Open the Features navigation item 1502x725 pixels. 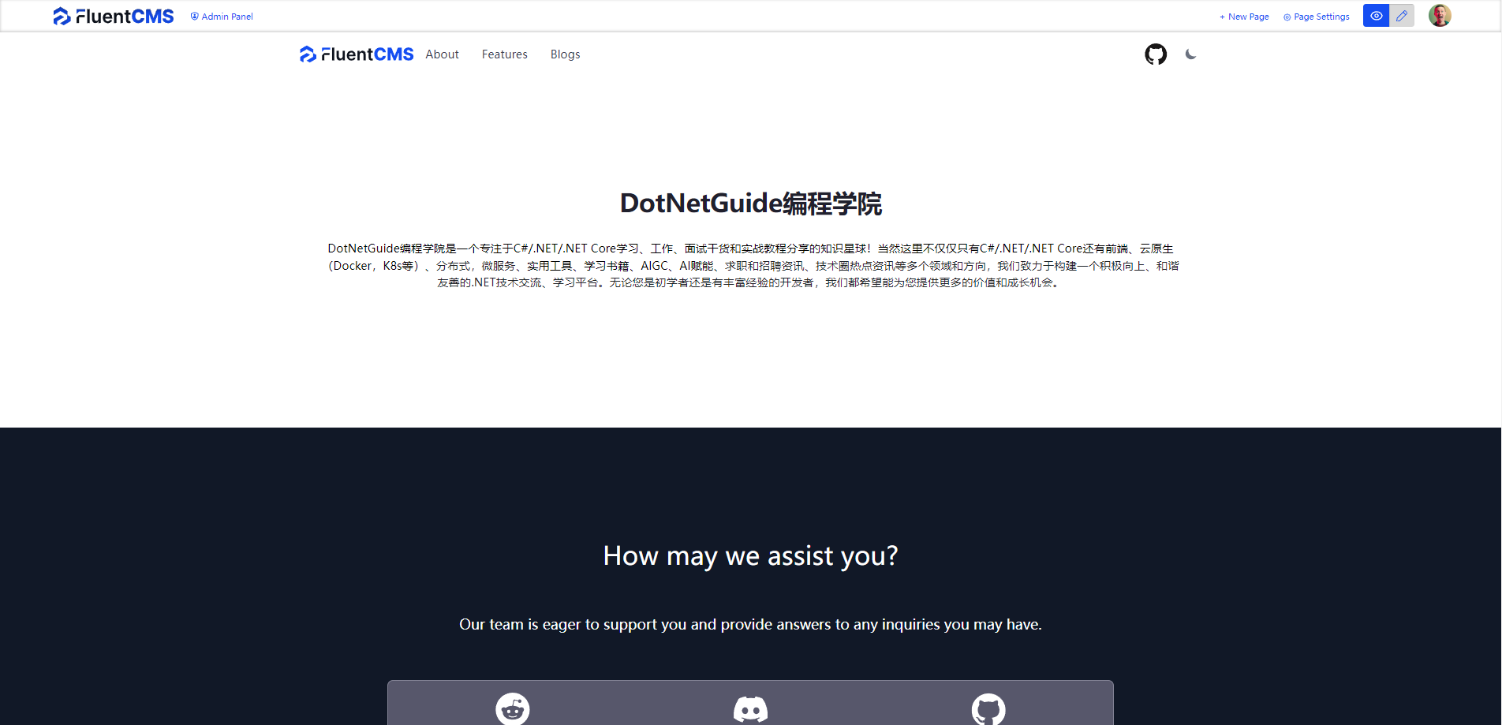(504, 54)
